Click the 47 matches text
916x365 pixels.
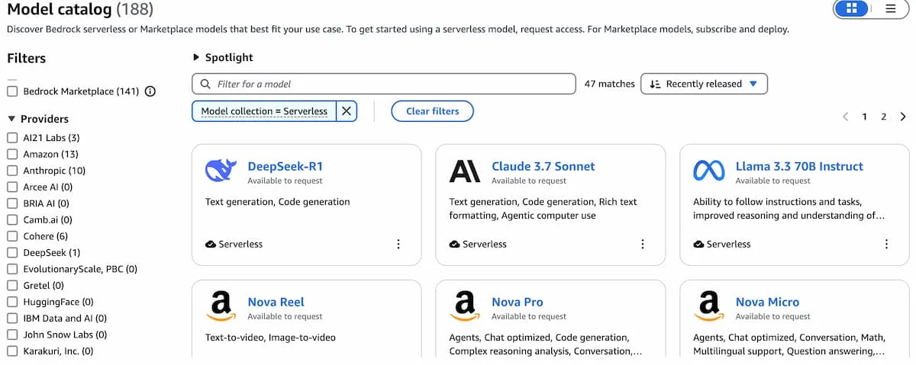click(609, 84)
